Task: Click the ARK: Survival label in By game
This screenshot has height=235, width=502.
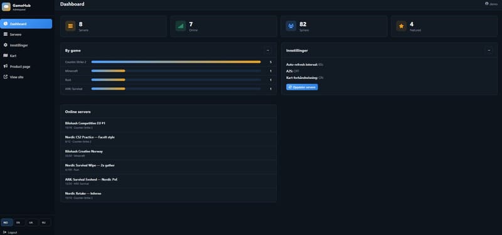Action: click(x=73, y=89)
